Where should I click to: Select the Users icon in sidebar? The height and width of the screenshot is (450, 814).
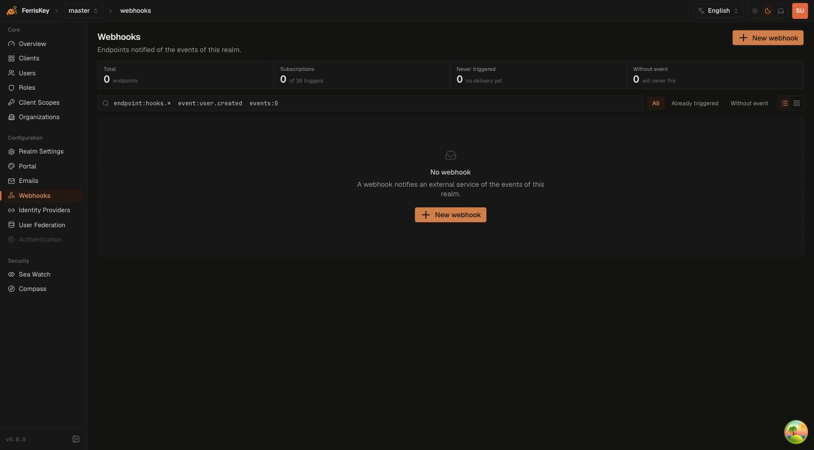pyautogui.click(x=11, y=73)
